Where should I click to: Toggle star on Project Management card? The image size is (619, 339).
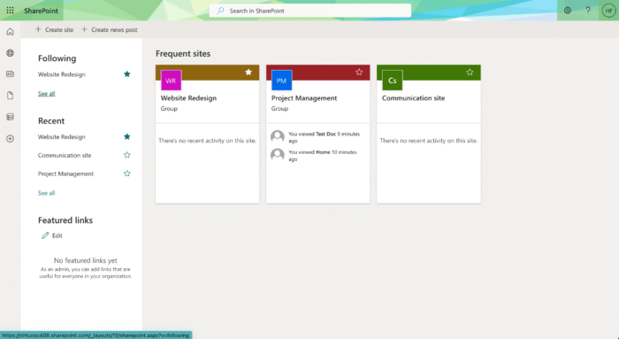pos(359,72)
